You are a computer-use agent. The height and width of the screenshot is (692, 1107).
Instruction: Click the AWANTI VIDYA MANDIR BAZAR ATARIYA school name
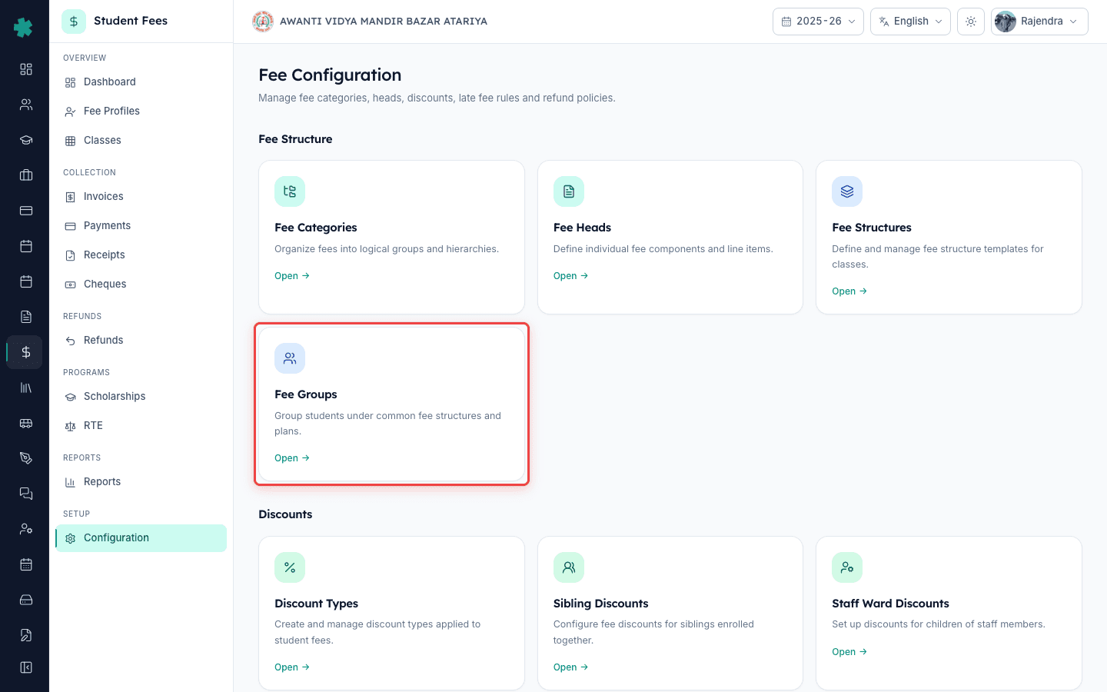coord(384,22)
